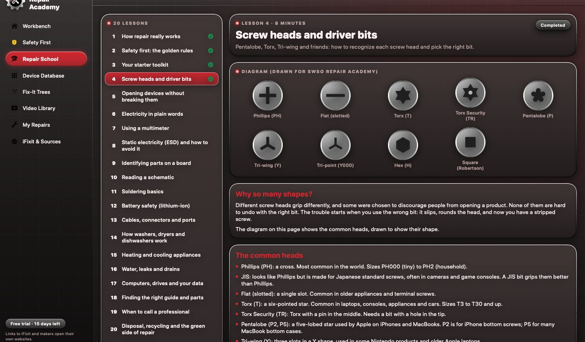The width and height of the screenshot is (585, 342).
Task: Click the Completed status button
Action: [x=552, y=25]
